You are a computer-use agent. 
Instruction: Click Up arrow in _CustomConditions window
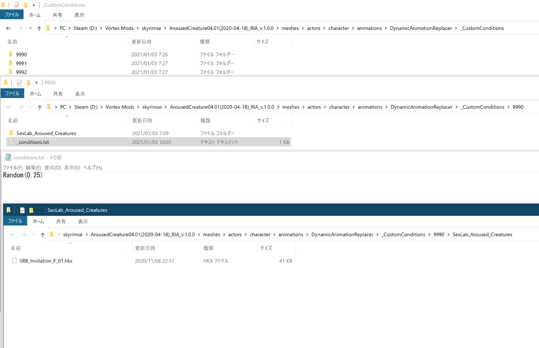(x=39, y=28)
